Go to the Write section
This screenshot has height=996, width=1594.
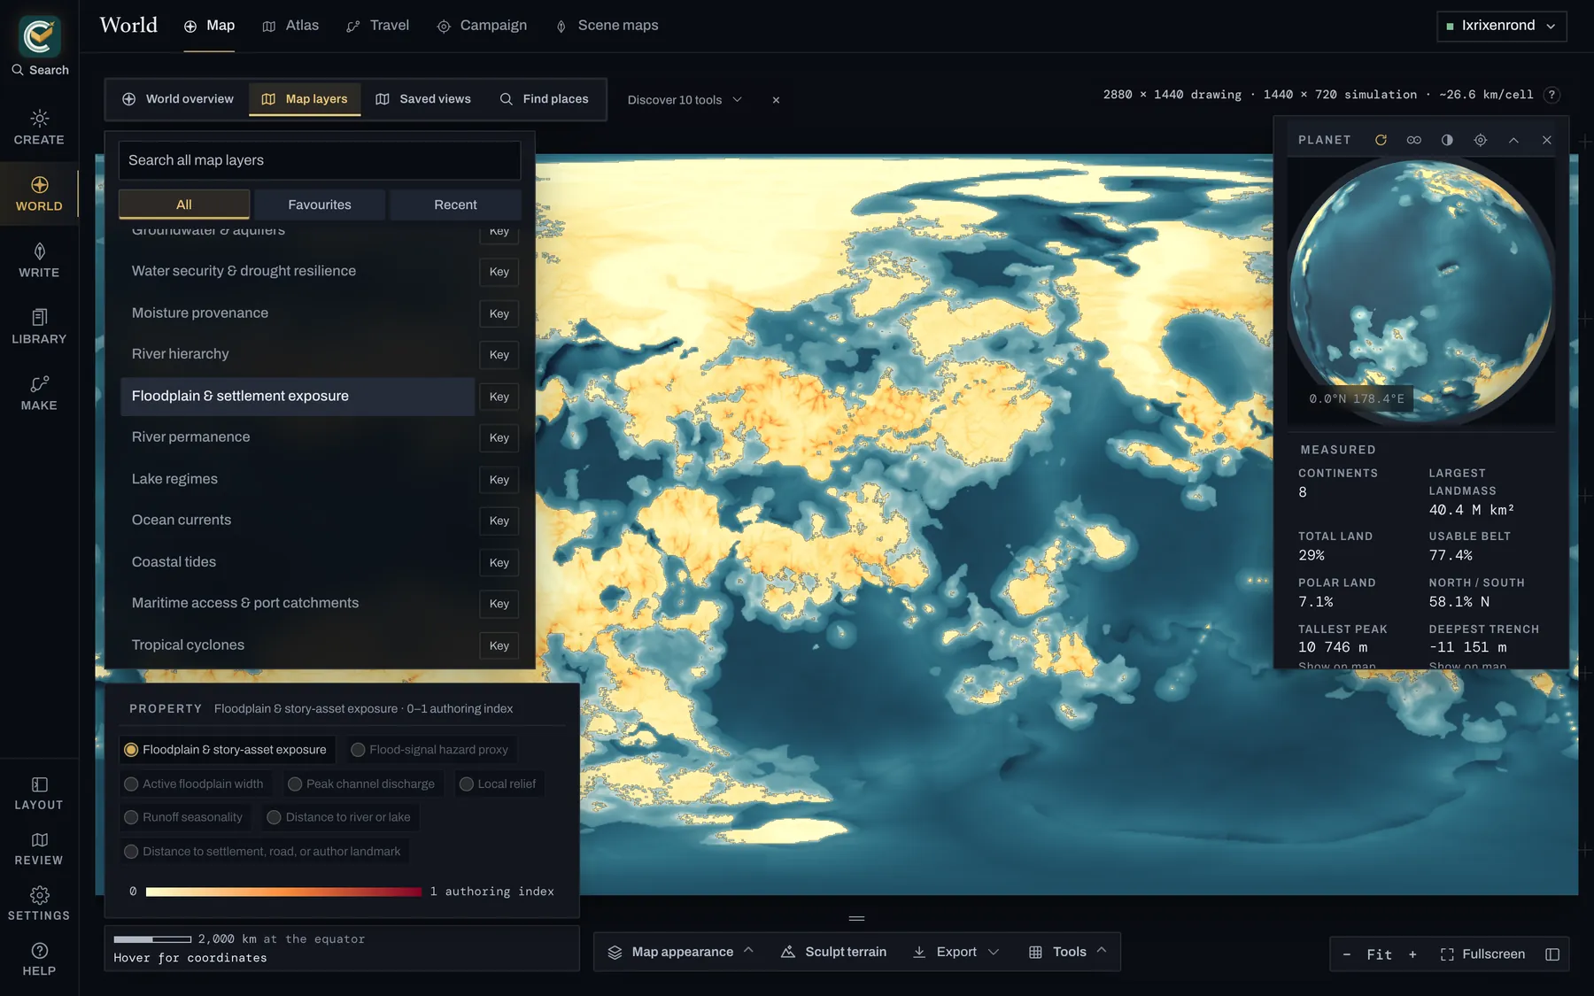[39, 260]
